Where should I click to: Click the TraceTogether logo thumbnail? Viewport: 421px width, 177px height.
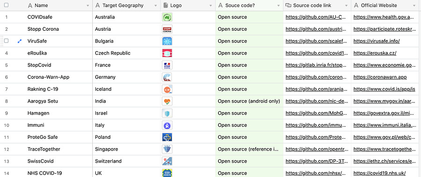[167, 149]
